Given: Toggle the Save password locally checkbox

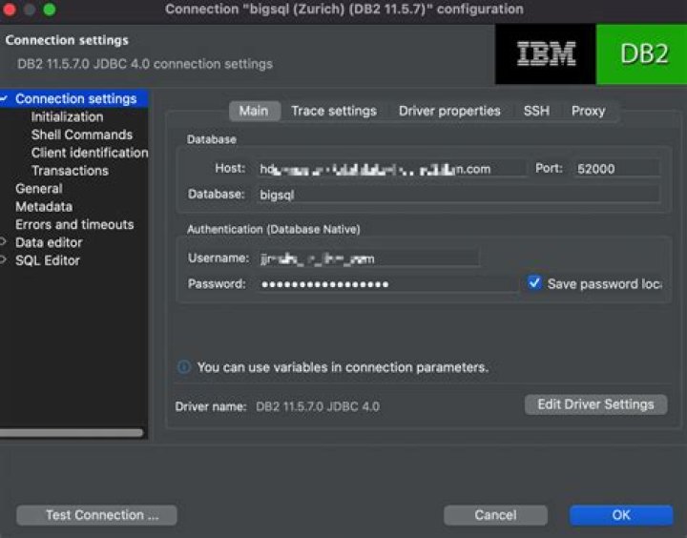Looking at the screenshot, I should (x=534, y=283).
